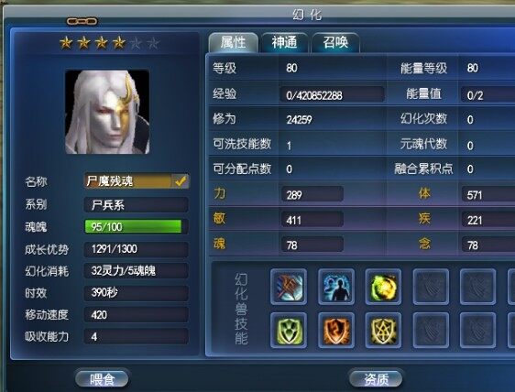
Task: Click the 经验 value field 0/420852288
Action: coord(332,95)
